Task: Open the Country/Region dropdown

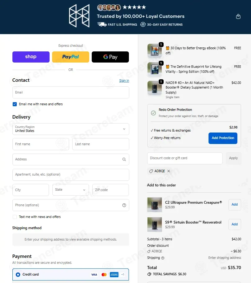Action: 71,129
